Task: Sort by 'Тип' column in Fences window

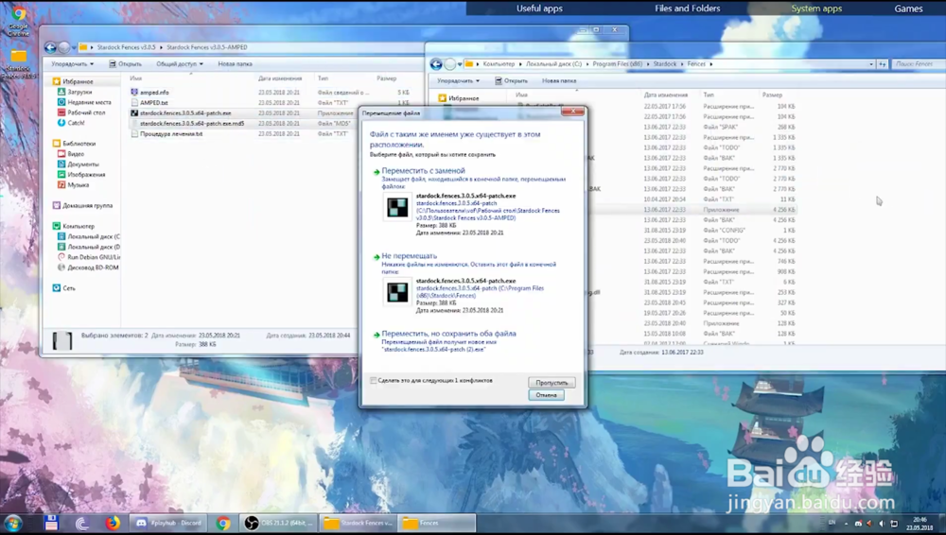Action: (x=709, y=95)
